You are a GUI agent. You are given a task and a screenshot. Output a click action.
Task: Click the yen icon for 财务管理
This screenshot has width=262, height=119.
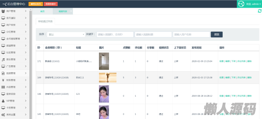point(3,80)
